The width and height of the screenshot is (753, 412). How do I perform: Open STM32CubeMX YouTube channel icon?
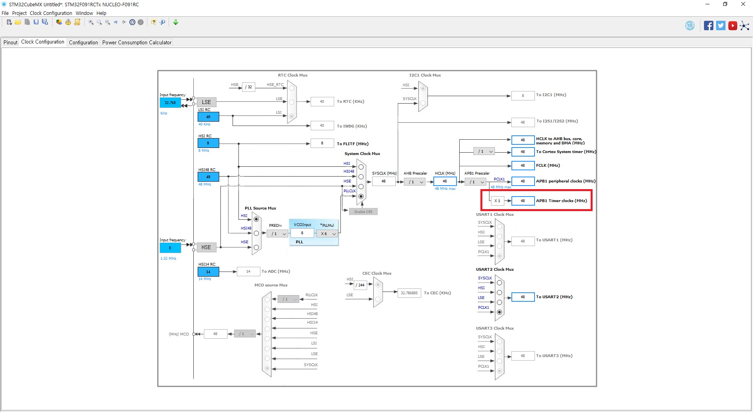[733, 26]
